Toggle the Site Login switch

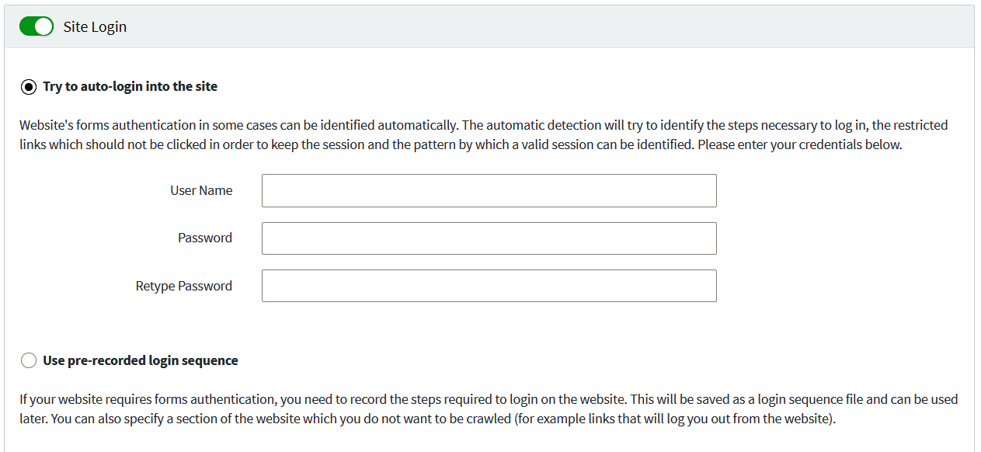36,26
